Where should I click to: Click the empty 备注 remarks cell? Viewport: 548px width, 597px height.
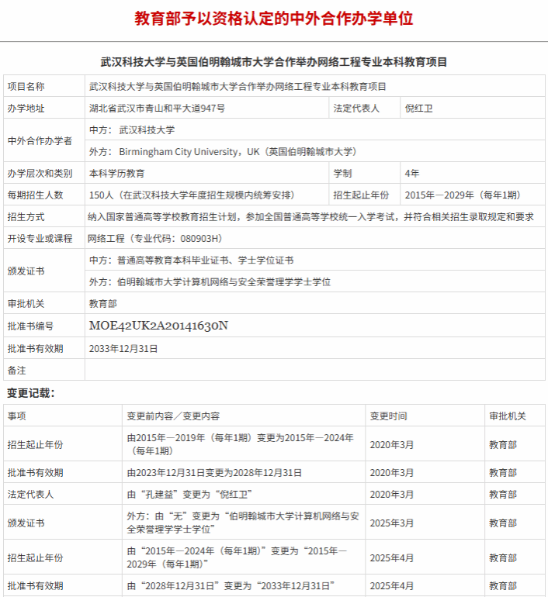[310, 370]
